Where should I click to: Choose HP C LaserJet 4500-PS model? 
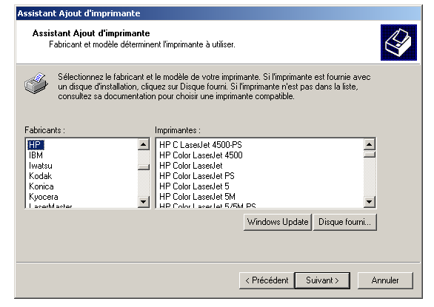[x=201, y=145]
